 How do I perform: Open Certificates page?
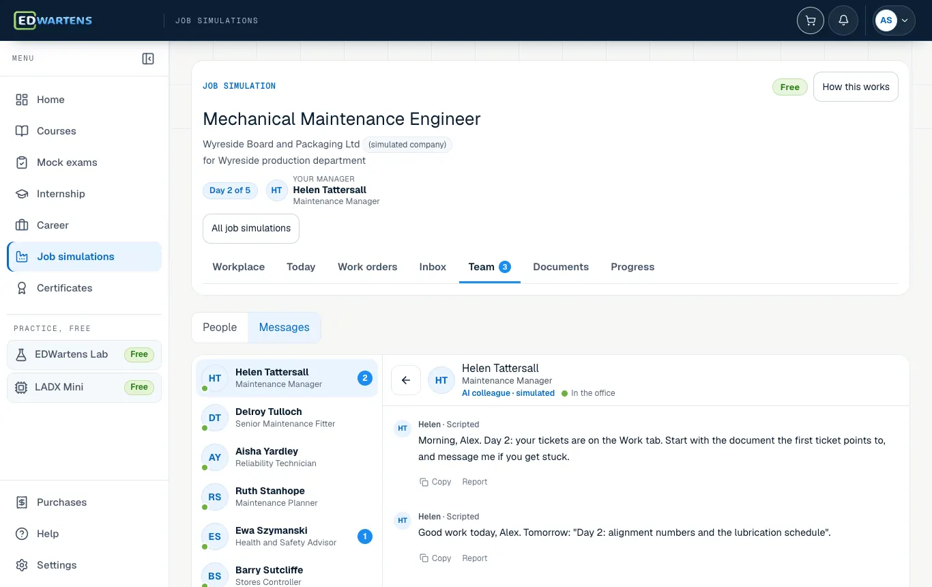(x=85, y=288)
